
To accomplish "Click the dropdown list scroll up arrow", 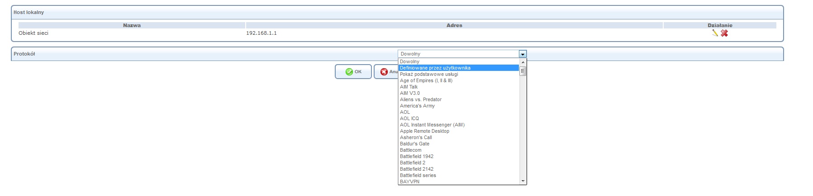I will click(x=523, y=62).
